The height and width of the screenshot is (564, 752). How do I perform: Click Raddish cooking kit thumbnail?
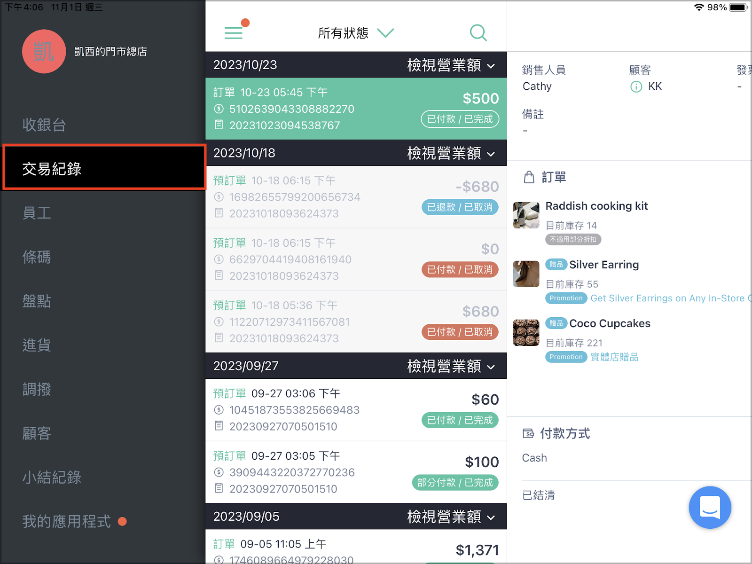click(x=526, y=215)
